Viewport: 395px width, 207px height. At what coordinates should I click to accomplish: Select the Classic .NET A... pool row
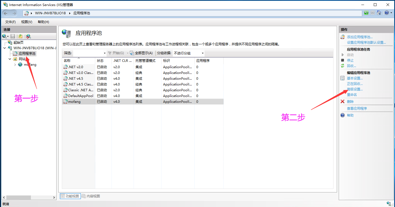point(143,90)
